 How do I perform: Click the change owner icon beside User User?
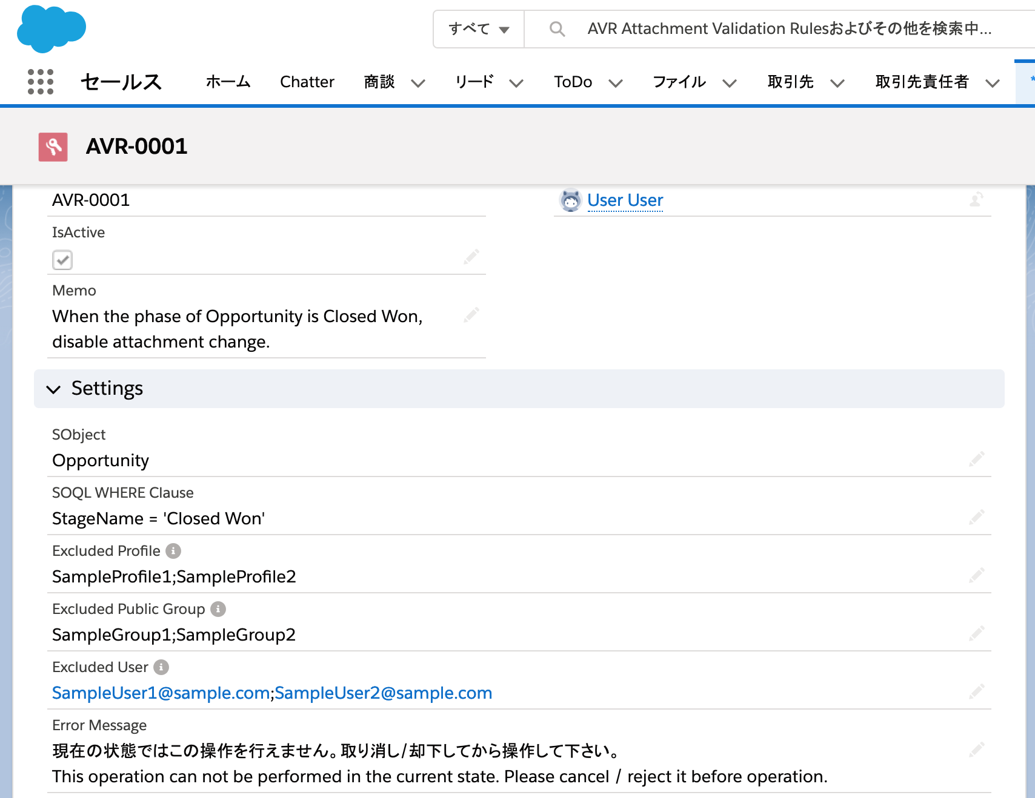pos(976,200)
